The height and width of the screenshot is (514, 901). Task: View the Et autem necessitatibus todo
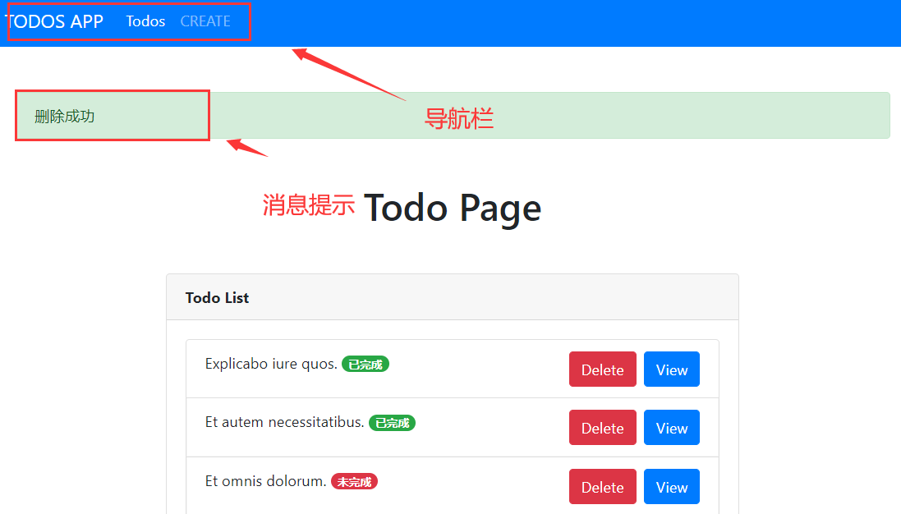pos(671,428)
